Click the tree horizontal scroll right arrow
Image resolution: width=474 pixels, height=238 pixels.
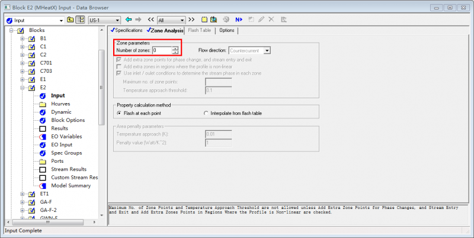coord(94,222)
